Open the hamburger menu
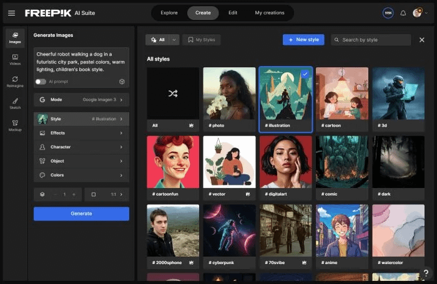 tap(11, 13)
